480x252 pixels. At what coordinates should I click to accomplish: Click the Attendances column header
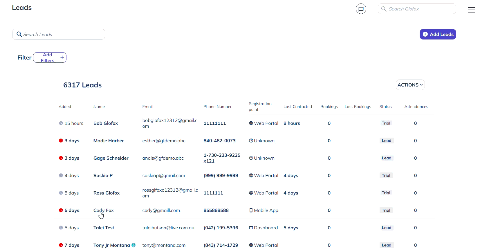(x=416, y=107)
